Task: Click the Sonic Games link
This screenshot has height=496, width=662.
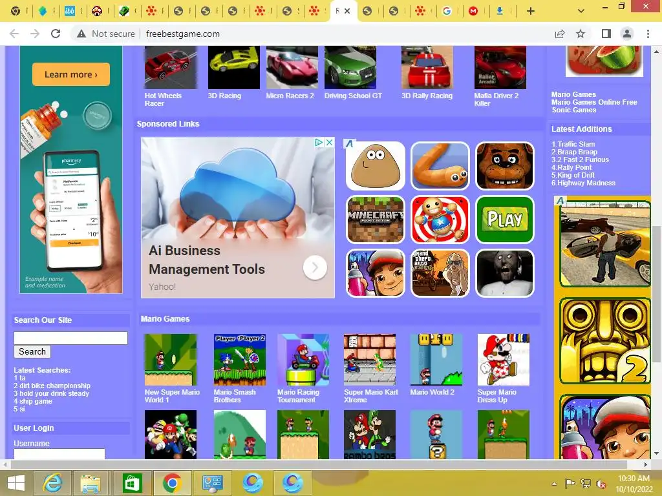Action: click(574, 110)
